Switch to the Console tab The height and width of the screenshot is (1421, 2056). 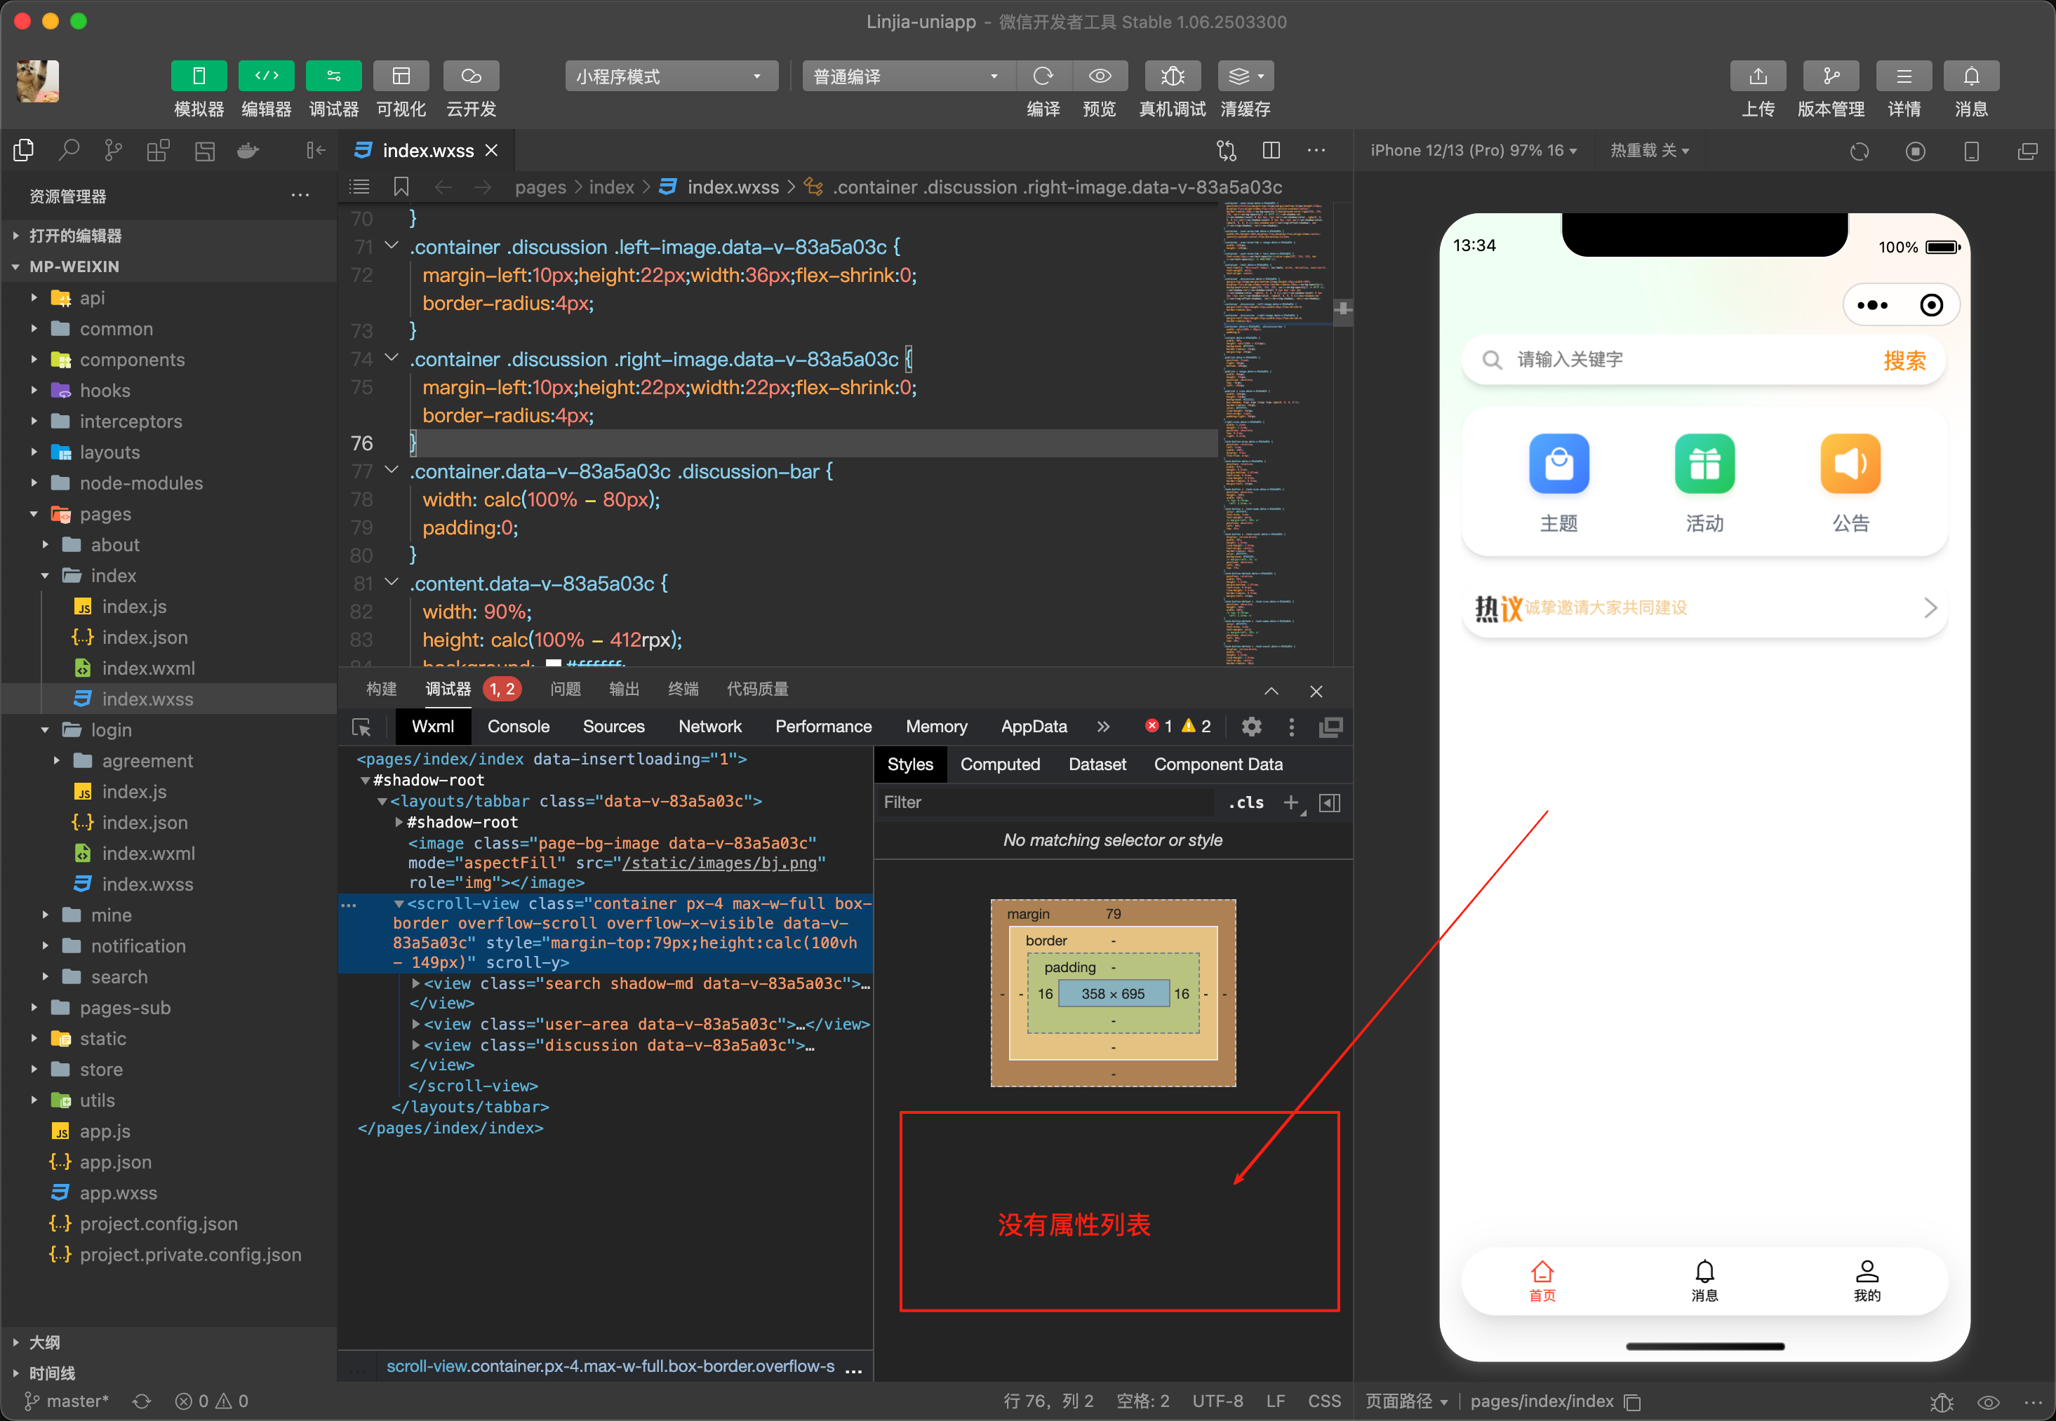point(518,727)
